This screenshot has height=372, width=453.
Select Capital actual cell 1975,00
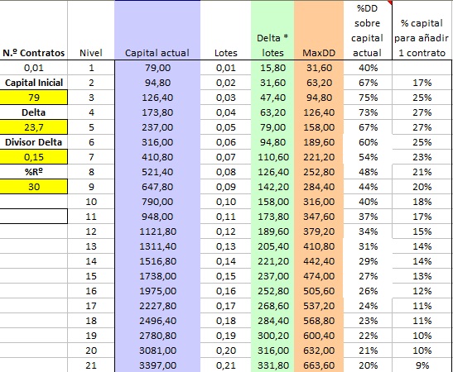click(x=157, y=291)
